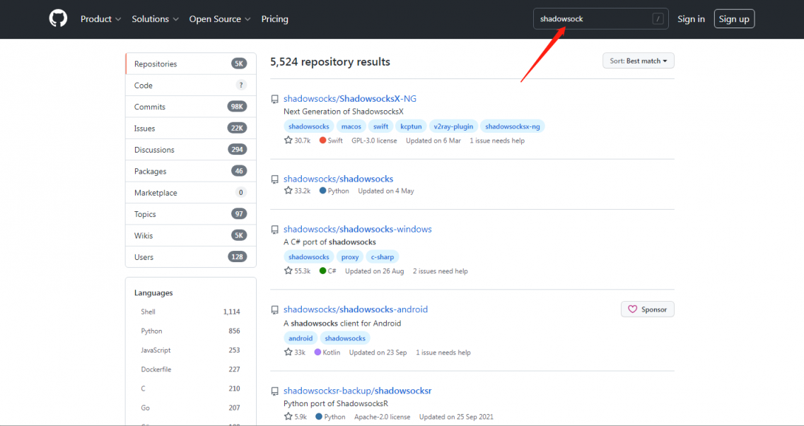Filter results by JavaScript language
The height and width of the screenshot is (426, 804).
pos(190,350)
